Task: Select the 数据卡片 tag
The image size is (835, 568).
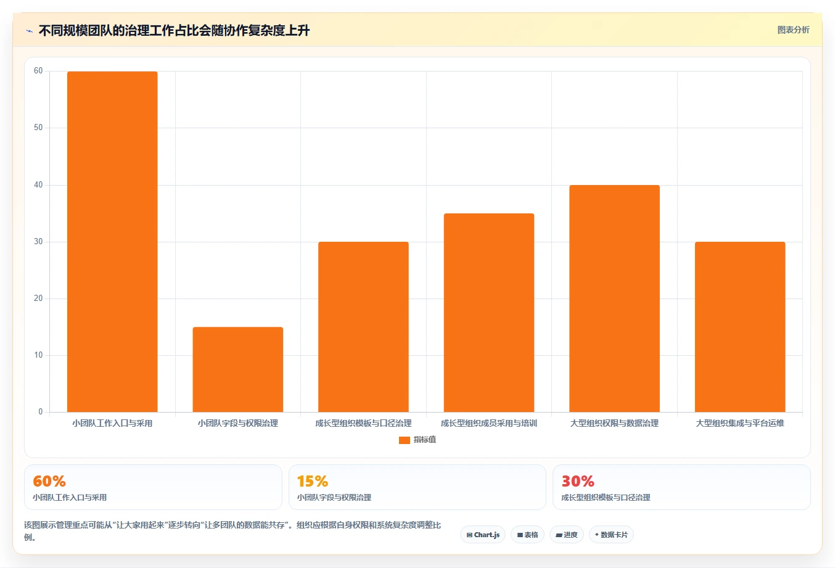Action: (611, 535)
